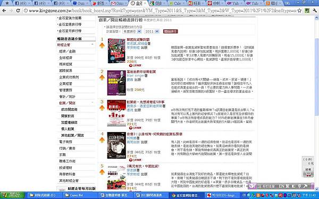Click the red 開始排行 button
319x199 pixels.
[171, 31]
